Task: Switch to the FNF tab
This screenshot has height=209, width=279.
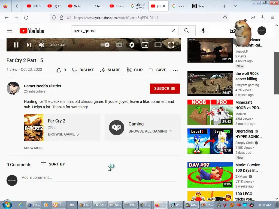Action: pos(34,6)
